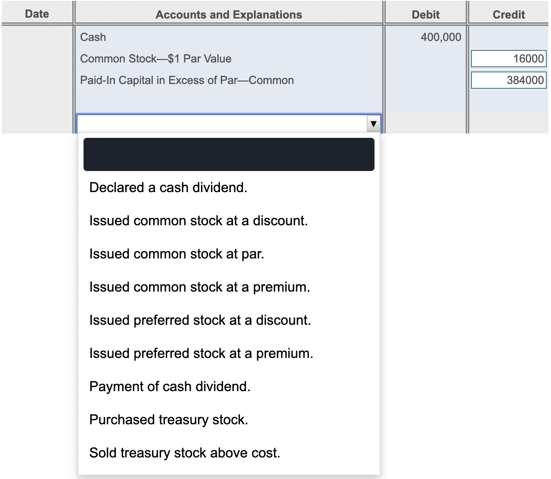Screen dimensions: 551x479
Task: Click the Common Stock credit field showing 16000
Action: click(x=508, y=59)
